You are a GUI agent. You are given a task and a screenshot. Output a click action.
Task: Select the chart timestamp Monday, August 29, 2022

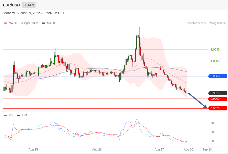[34, 13]
